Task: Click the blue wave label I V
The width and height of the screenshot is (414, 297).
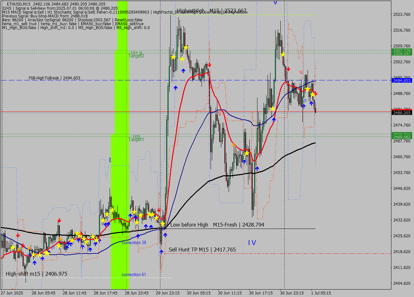Action: [252, 243]
